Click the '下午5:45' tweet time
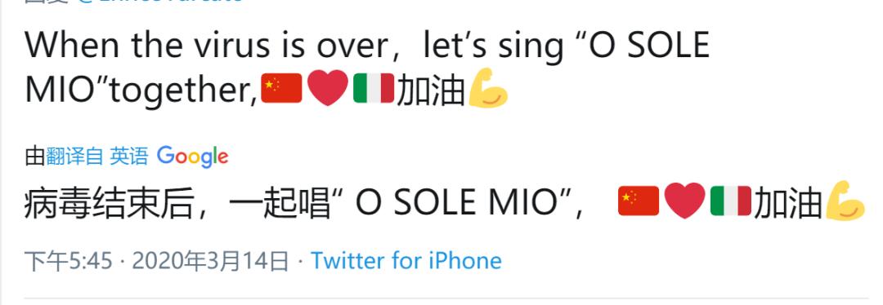The image size is (883, 305). [69, 261]
